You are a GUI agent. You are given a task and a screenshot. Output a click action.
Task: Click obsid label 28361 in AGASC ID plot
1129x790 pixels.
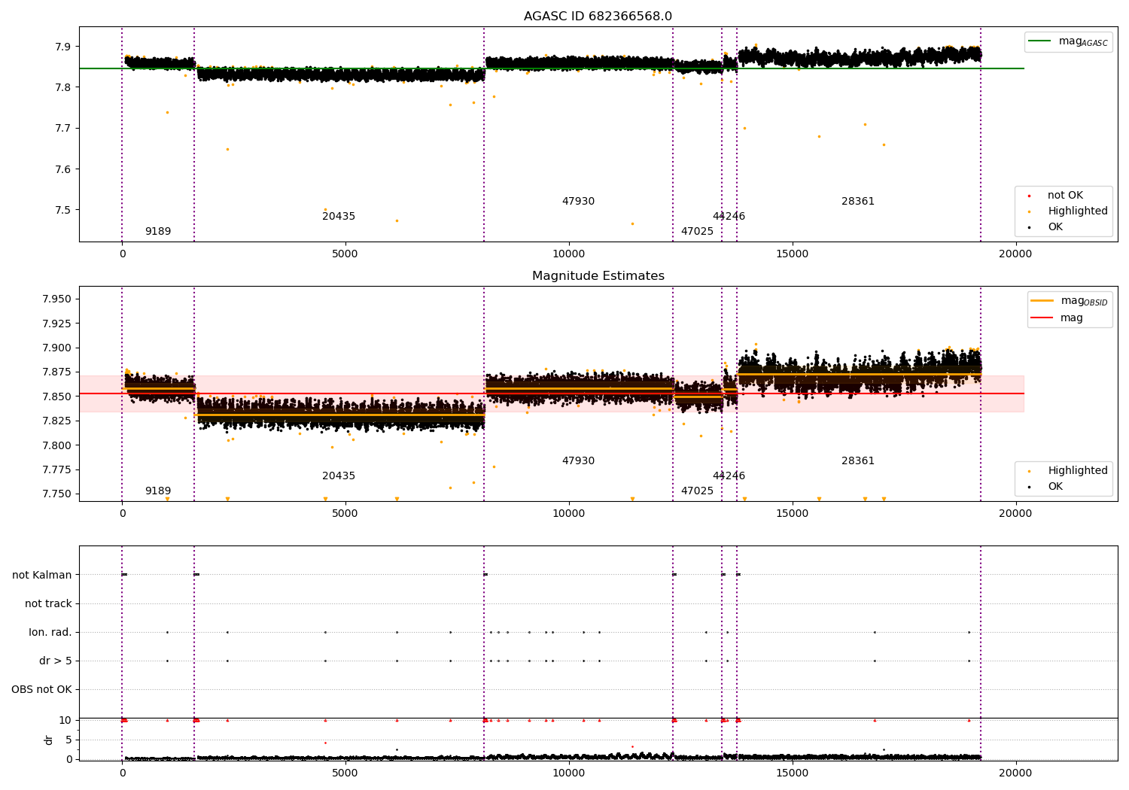[858, 202]
